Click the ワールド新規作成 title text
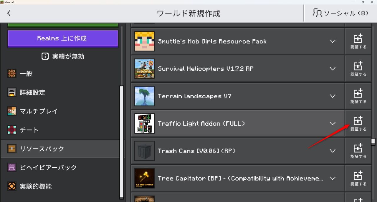This screenshot has height=202, width=377. (188, 13)
